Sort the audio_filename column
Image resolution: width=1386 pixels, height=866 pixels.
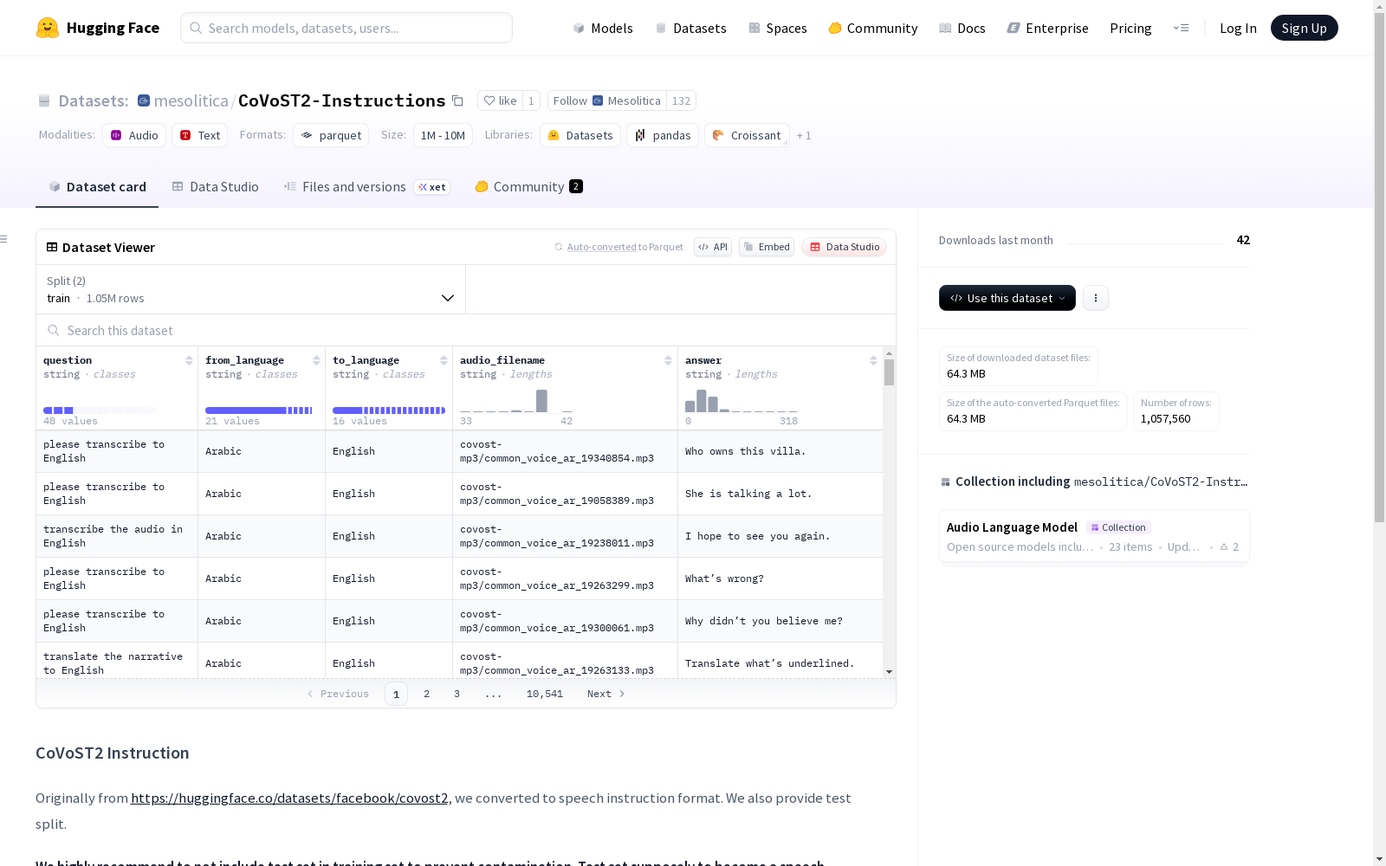point(668,360)
